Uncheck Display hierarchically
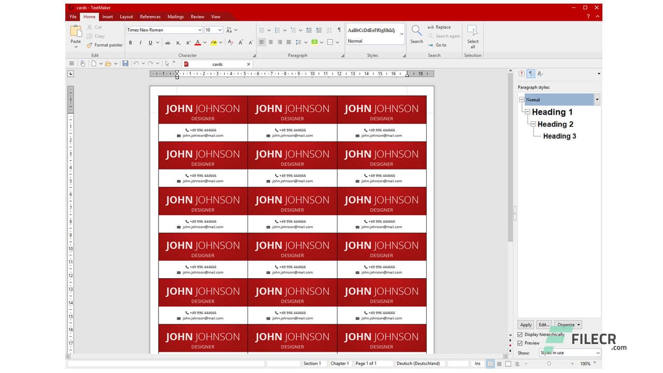 [x=520, y=335]
